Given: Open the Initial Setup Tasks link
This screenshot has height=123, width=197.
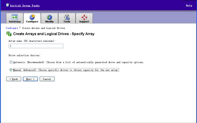Looking at the screenshot, I should coord(25,6).
